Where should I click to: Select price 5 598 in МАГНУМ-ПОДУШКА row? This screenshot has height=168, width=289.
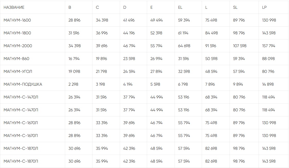(x=155, y=84)
